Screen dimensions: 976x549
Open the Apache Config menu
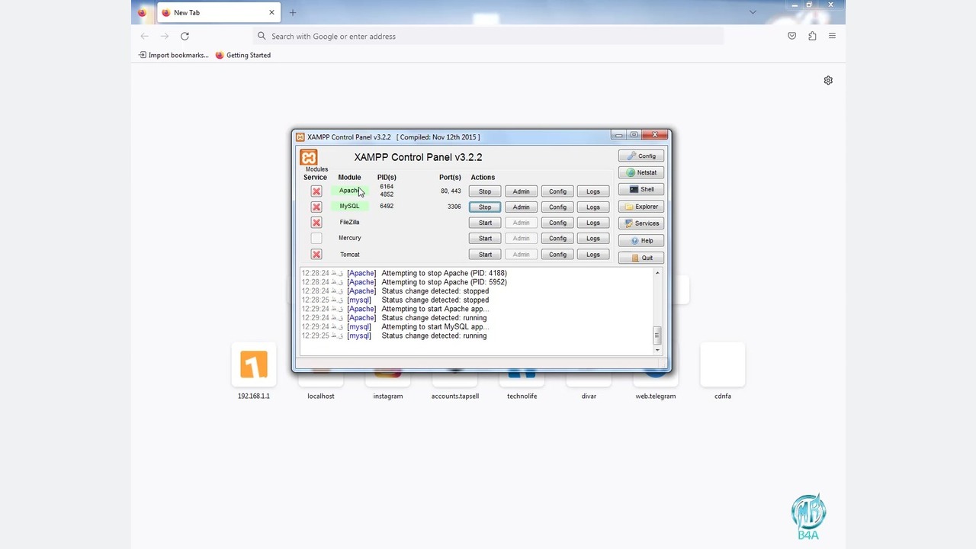point(557,191)
